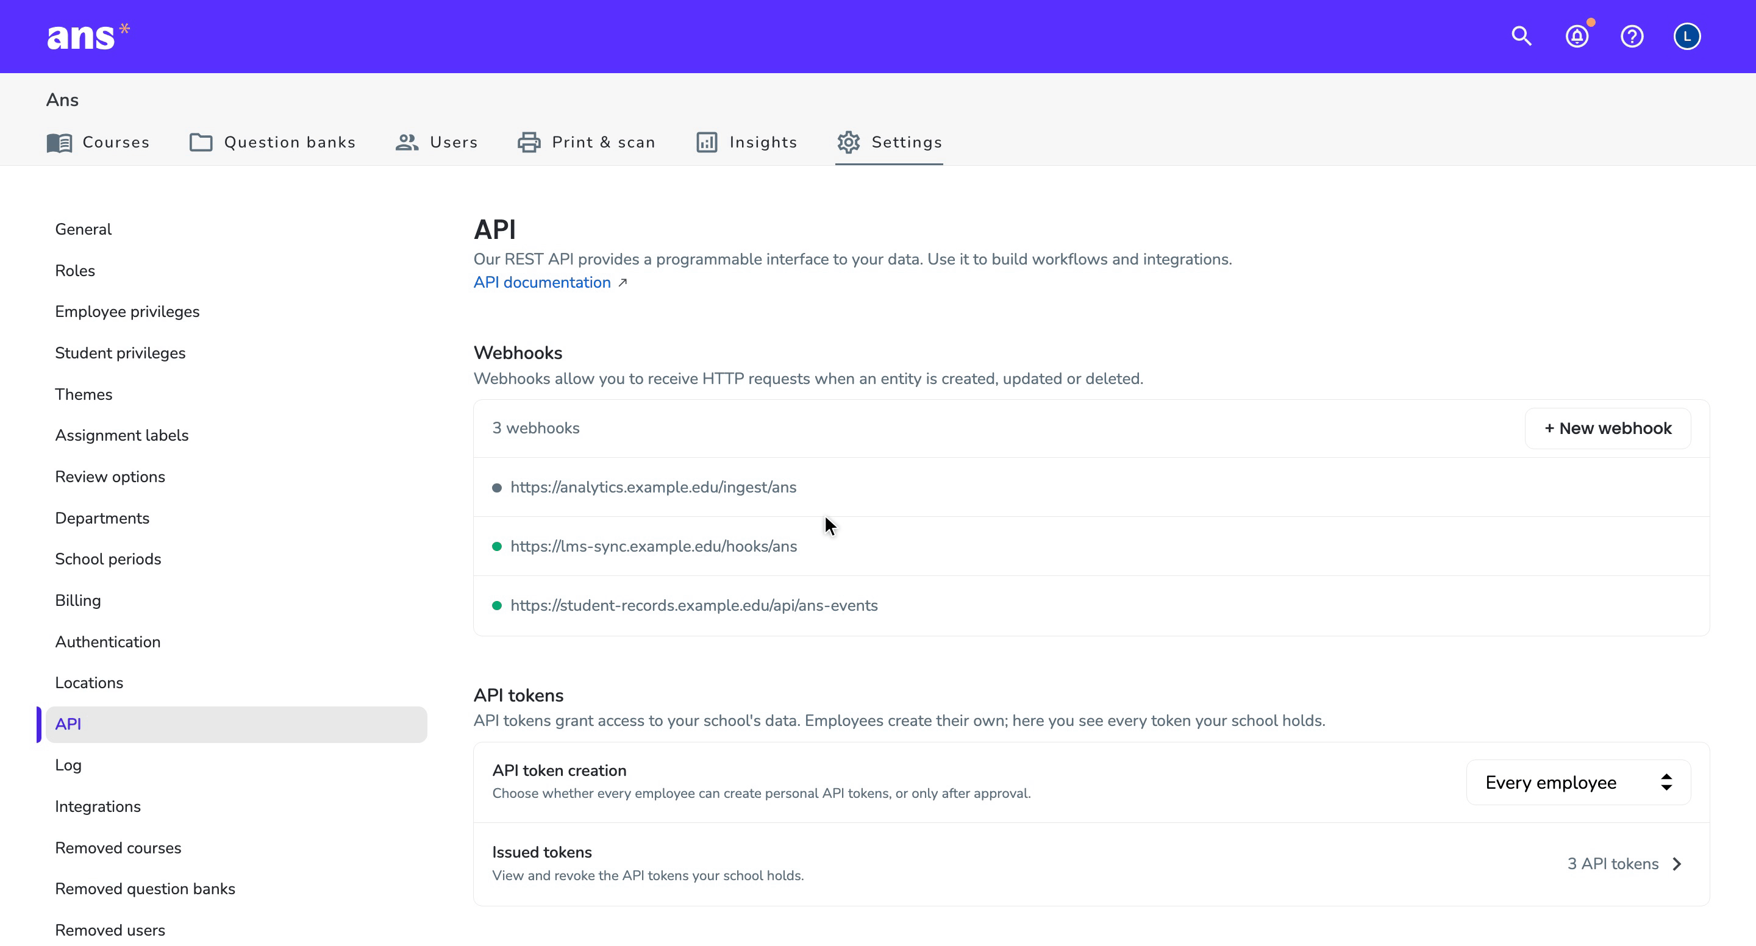1756x946 pixels.
Task: Open the API token creation dropdown
Action: coord(1578,783)
